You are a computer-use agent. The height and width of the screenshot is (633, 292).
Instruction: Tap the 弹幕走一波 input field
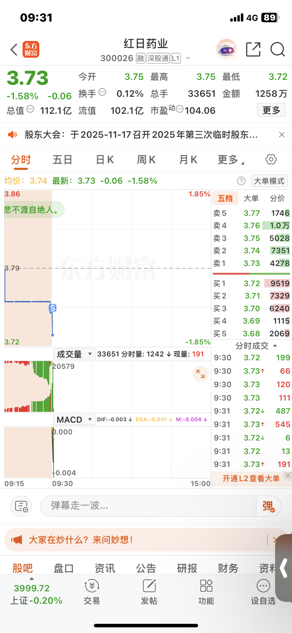148,506
